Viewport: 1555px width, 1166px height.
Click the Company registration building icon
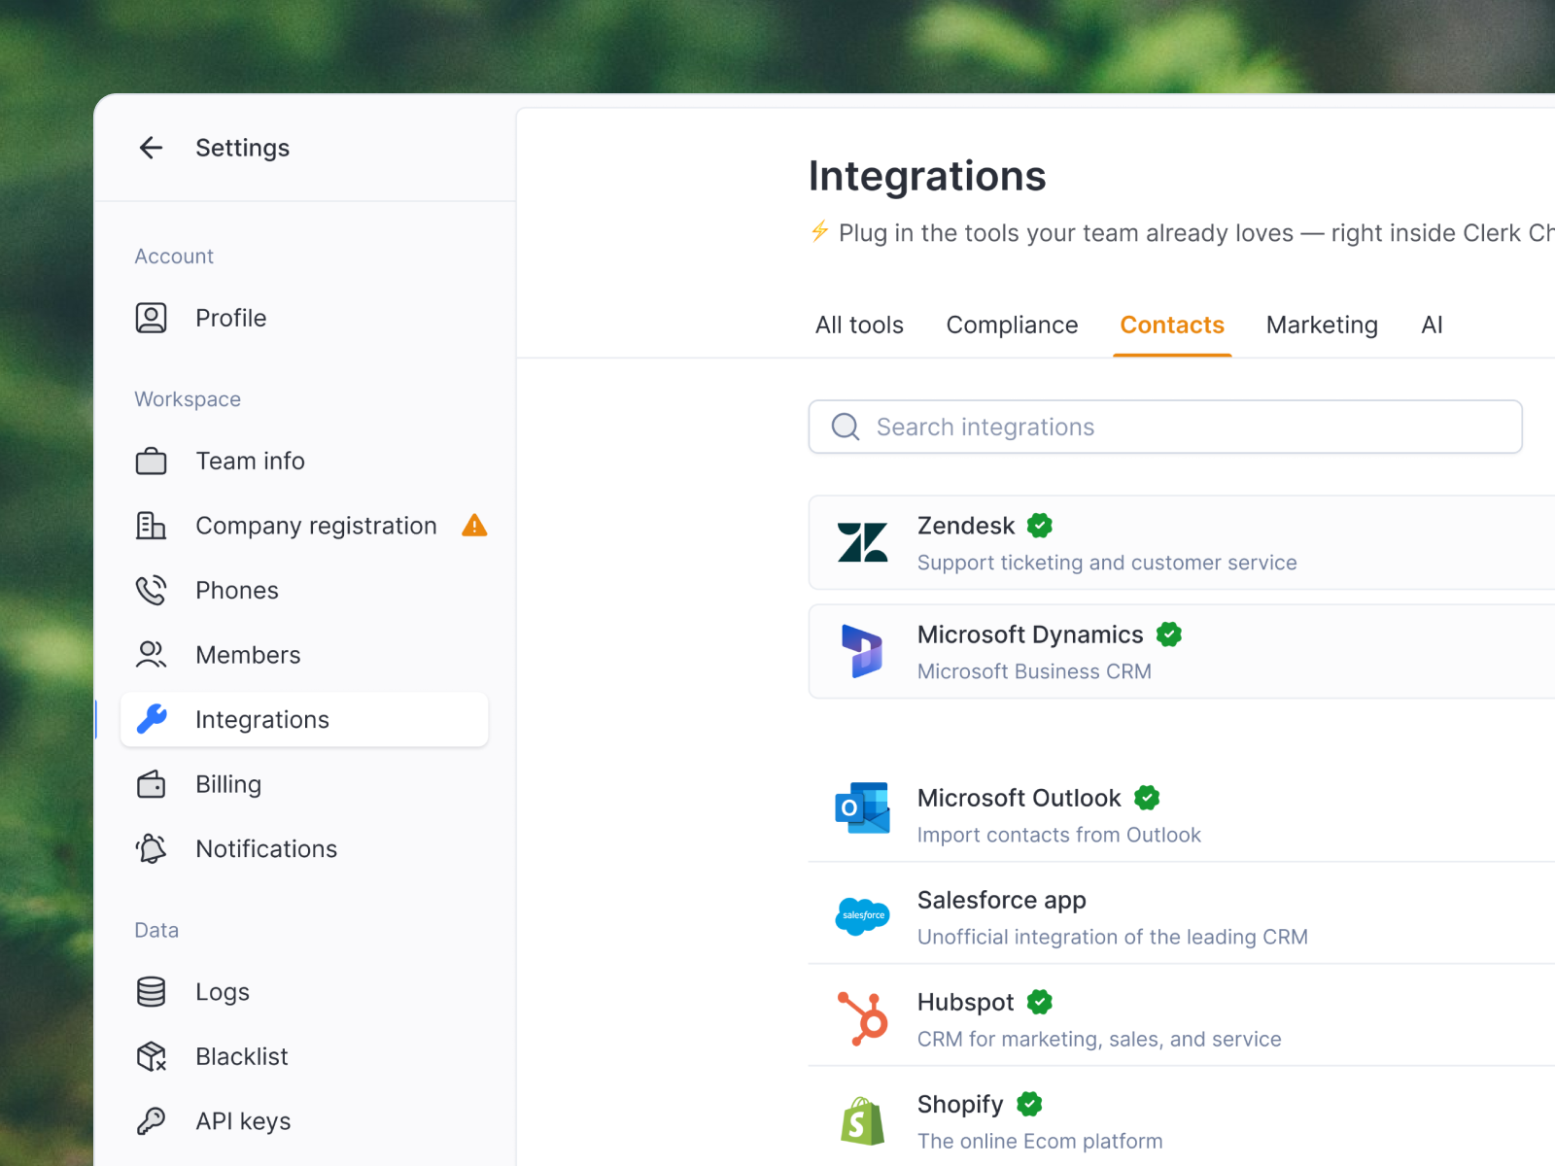pos(151,526)
